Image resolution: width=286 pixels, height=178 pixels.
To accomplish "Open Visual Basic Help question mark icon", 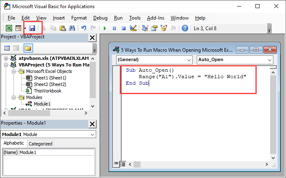I will tap(185, 28).
